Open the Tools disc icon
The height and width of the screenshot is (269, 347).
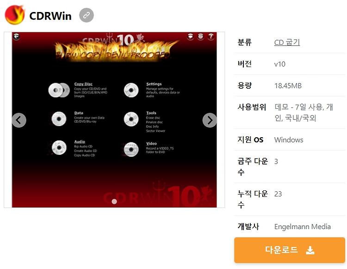131,119
